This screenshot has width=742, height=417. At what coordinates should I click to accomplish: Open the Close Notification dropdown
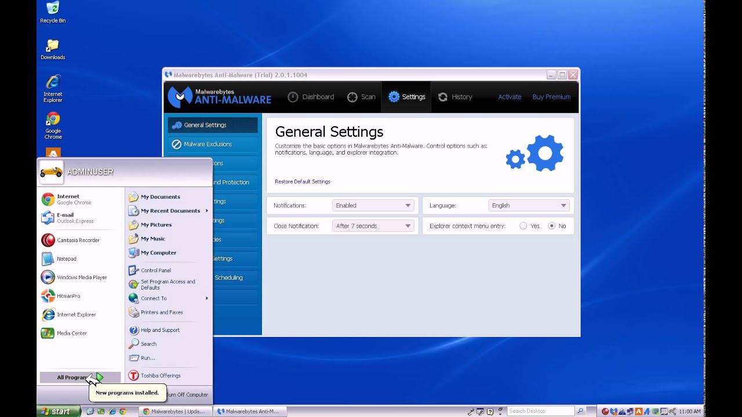373,226
